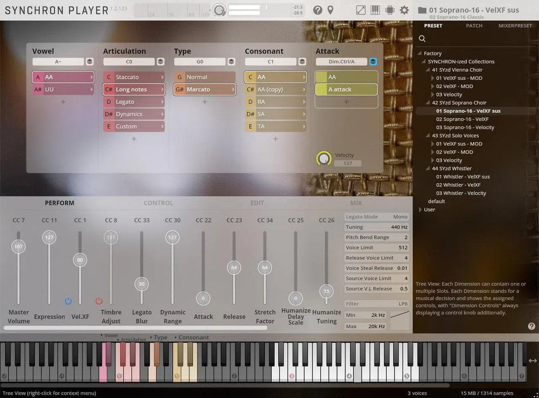Viewport: 539px width, 398px height.
Task: Click the blue layers icon beside Dim.Ctrl/A
Action: click(373, 62)
